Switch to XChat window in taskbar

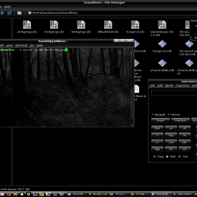[140, 194]
